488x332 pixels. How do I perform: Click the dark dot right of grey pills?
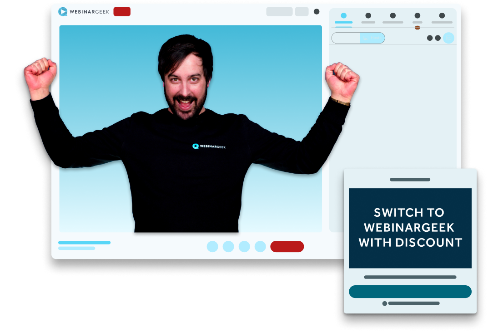click(317, 11)
